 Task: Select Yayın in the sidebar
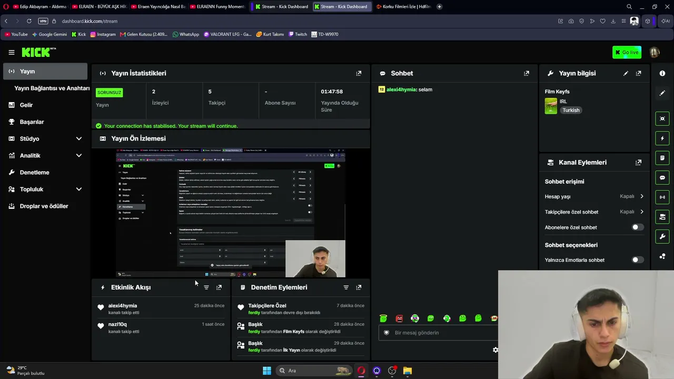point(45,71)
